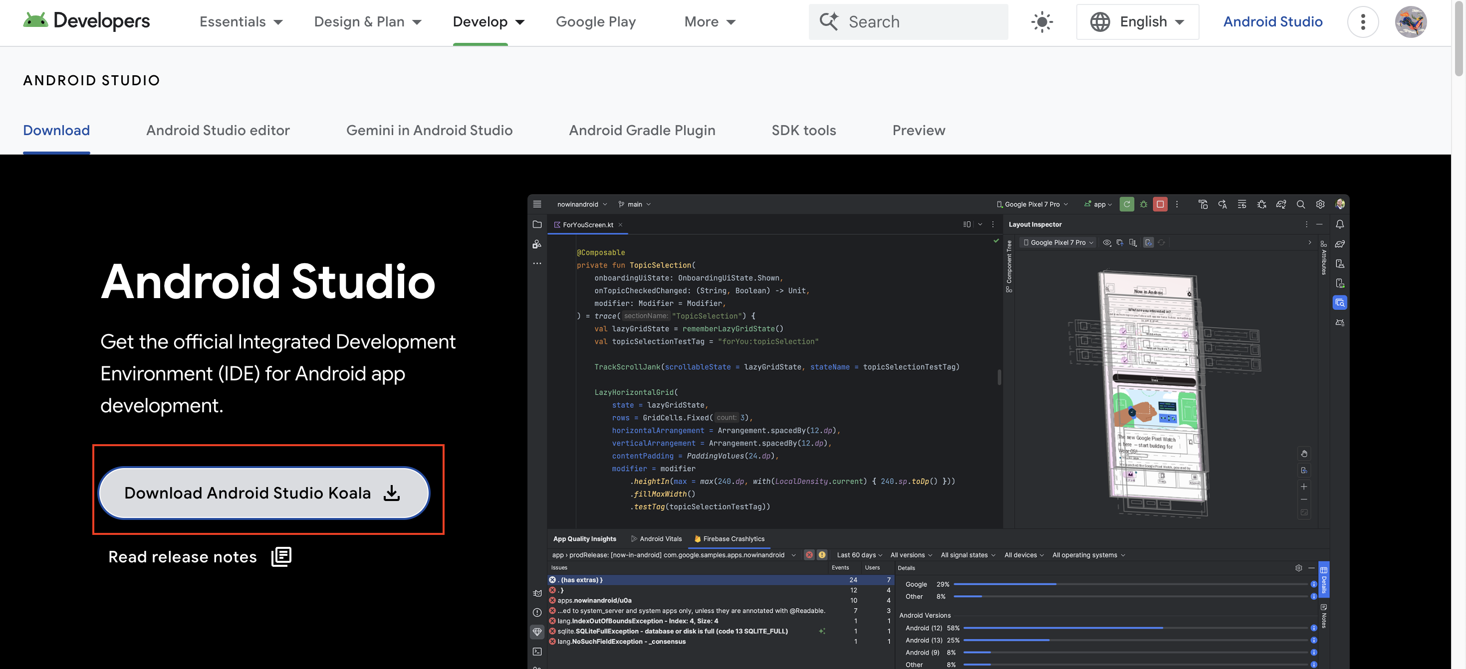Open the Gradle elephant sidebar icon
This screenshot has width=1466, height=669.
pos(1340,244)
